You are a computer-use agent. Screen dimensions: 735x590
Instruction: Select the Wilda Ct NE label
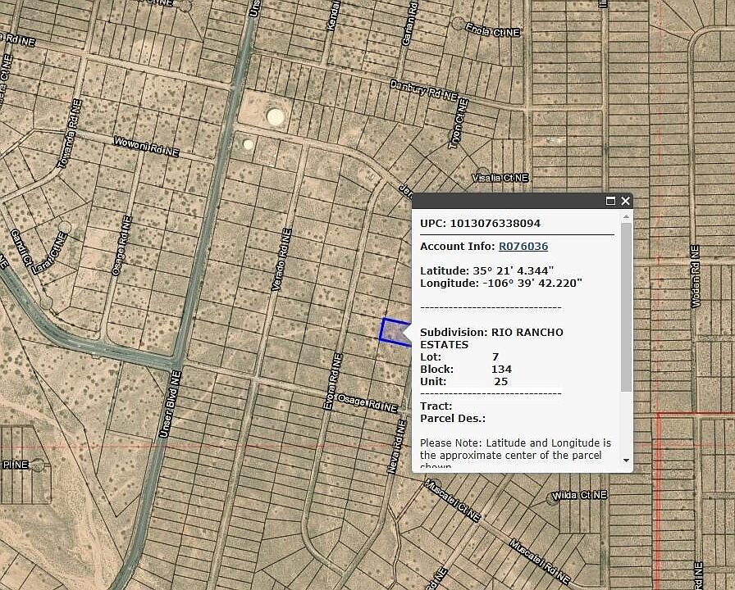(579, 496)
